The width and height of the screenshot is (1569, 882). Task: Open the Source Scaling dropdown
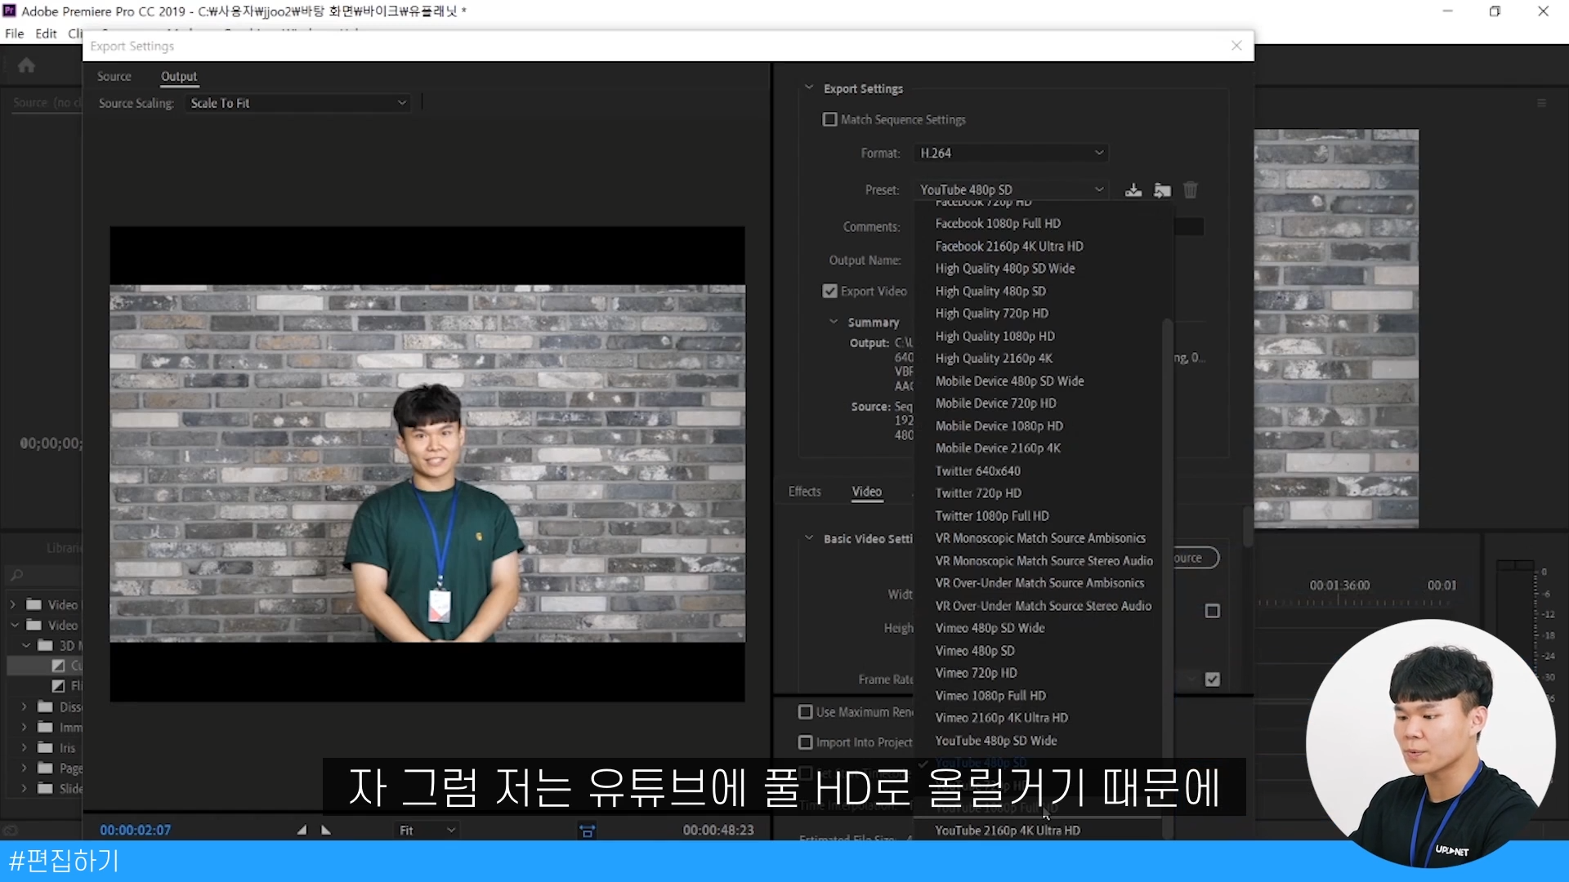tap(297, 104)
